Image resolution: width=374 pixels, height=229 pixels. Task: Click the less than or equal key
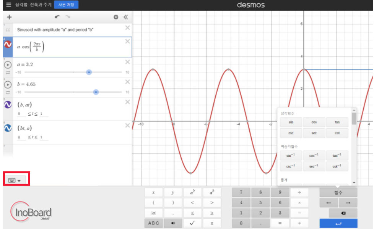192,213
